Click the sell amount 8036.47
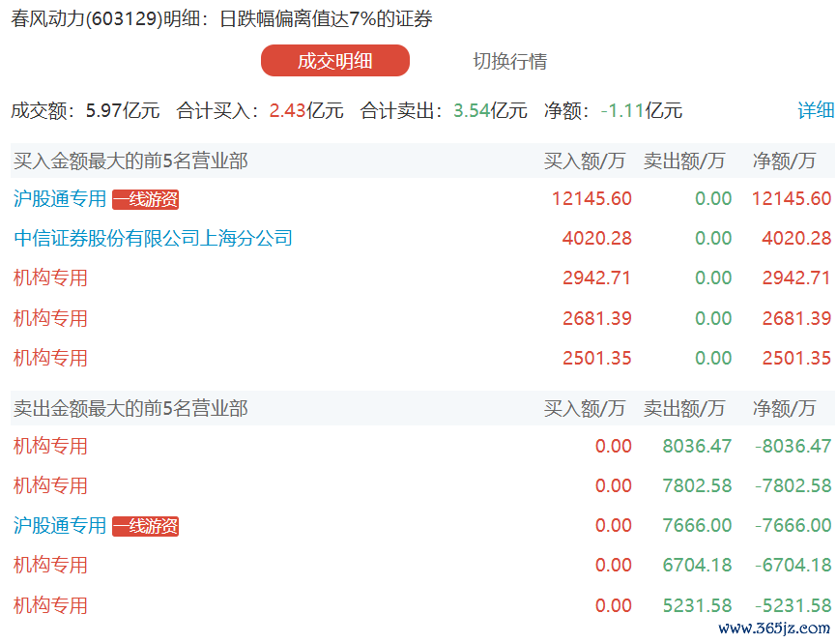 [x=697, y=446]
